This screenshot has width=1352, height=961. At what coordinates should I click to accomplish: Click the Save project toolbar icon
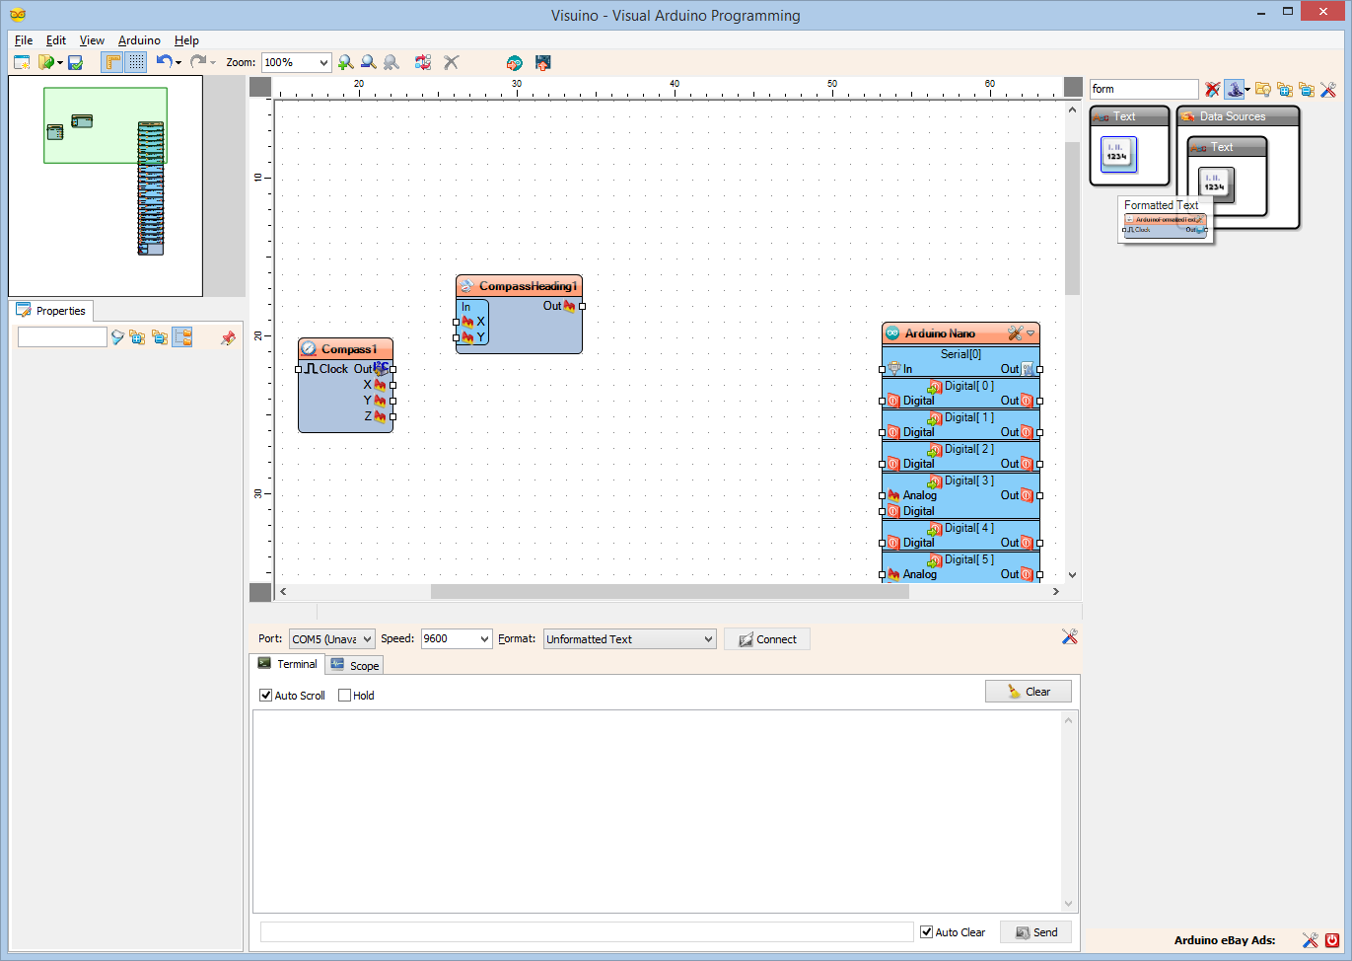click(x=75, y=62)
